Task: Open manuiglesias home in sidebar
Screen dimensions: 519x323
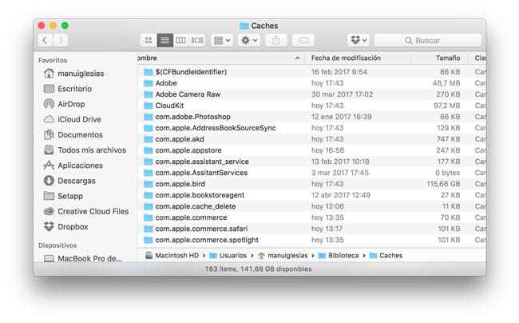Action: [81, 74]
